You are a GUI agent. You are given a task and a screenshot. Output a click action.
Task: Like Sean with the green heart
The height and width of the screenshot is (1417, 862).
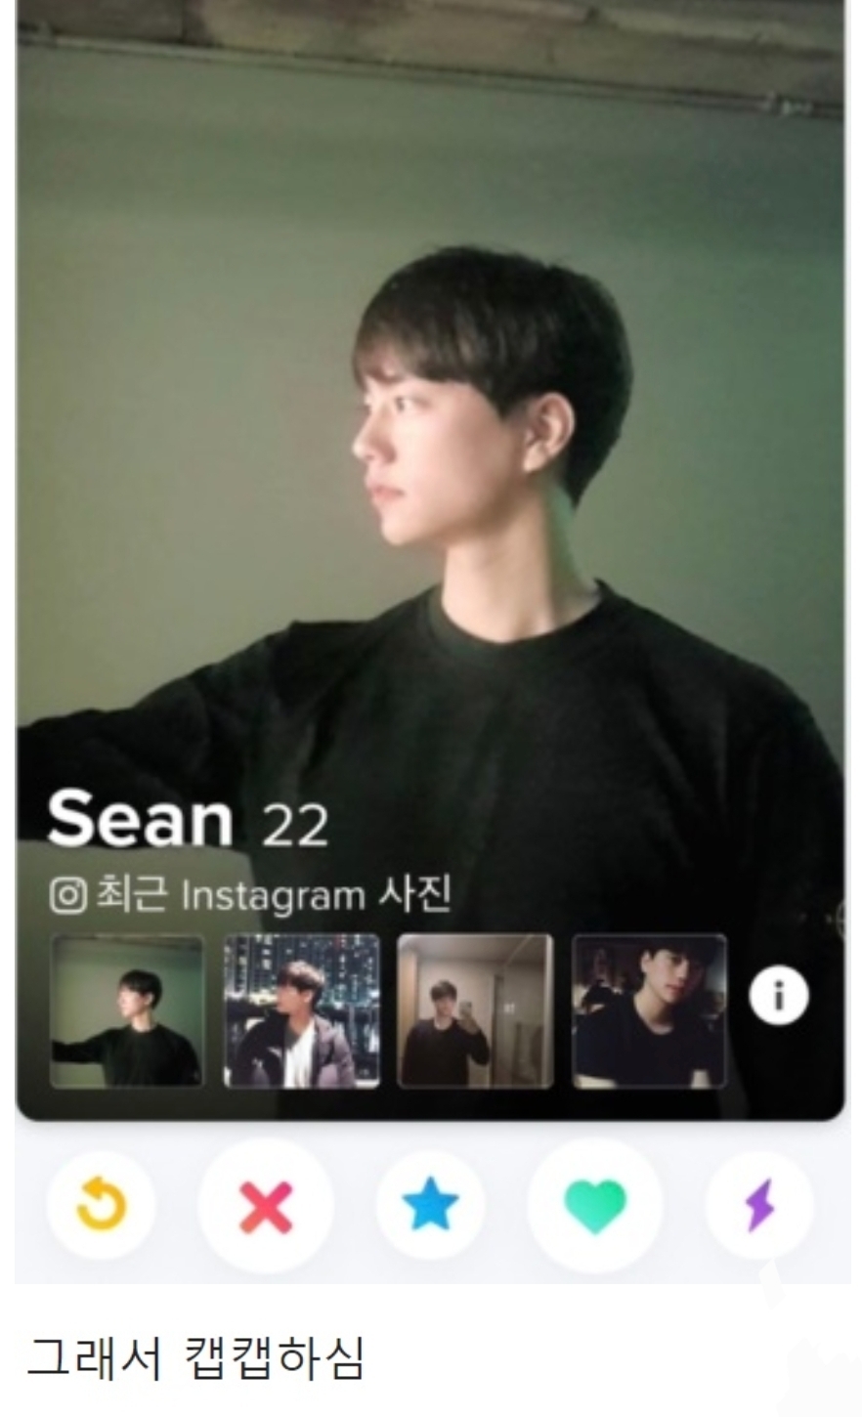coord(594,1206)
